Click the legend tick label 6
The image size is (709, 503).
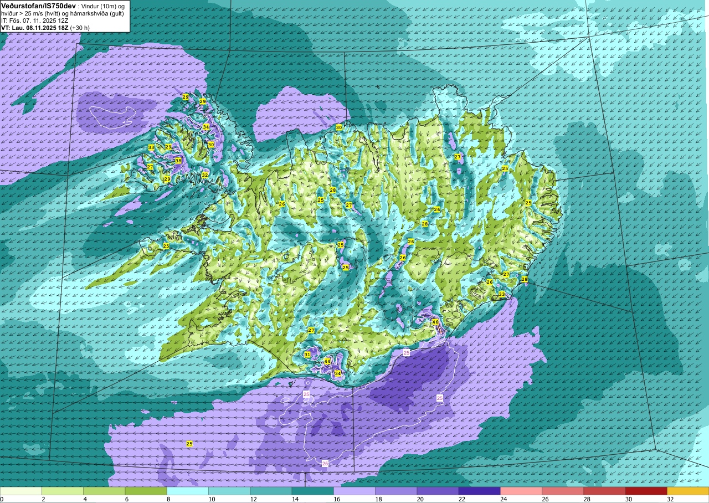126,499
